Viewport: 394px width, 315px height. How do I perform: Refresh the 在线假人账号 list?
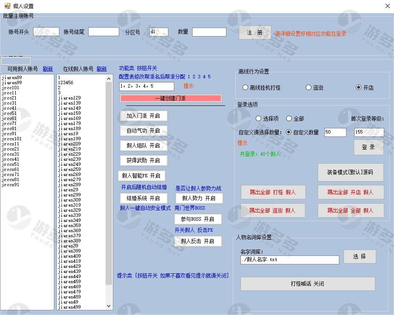(101, 69)
